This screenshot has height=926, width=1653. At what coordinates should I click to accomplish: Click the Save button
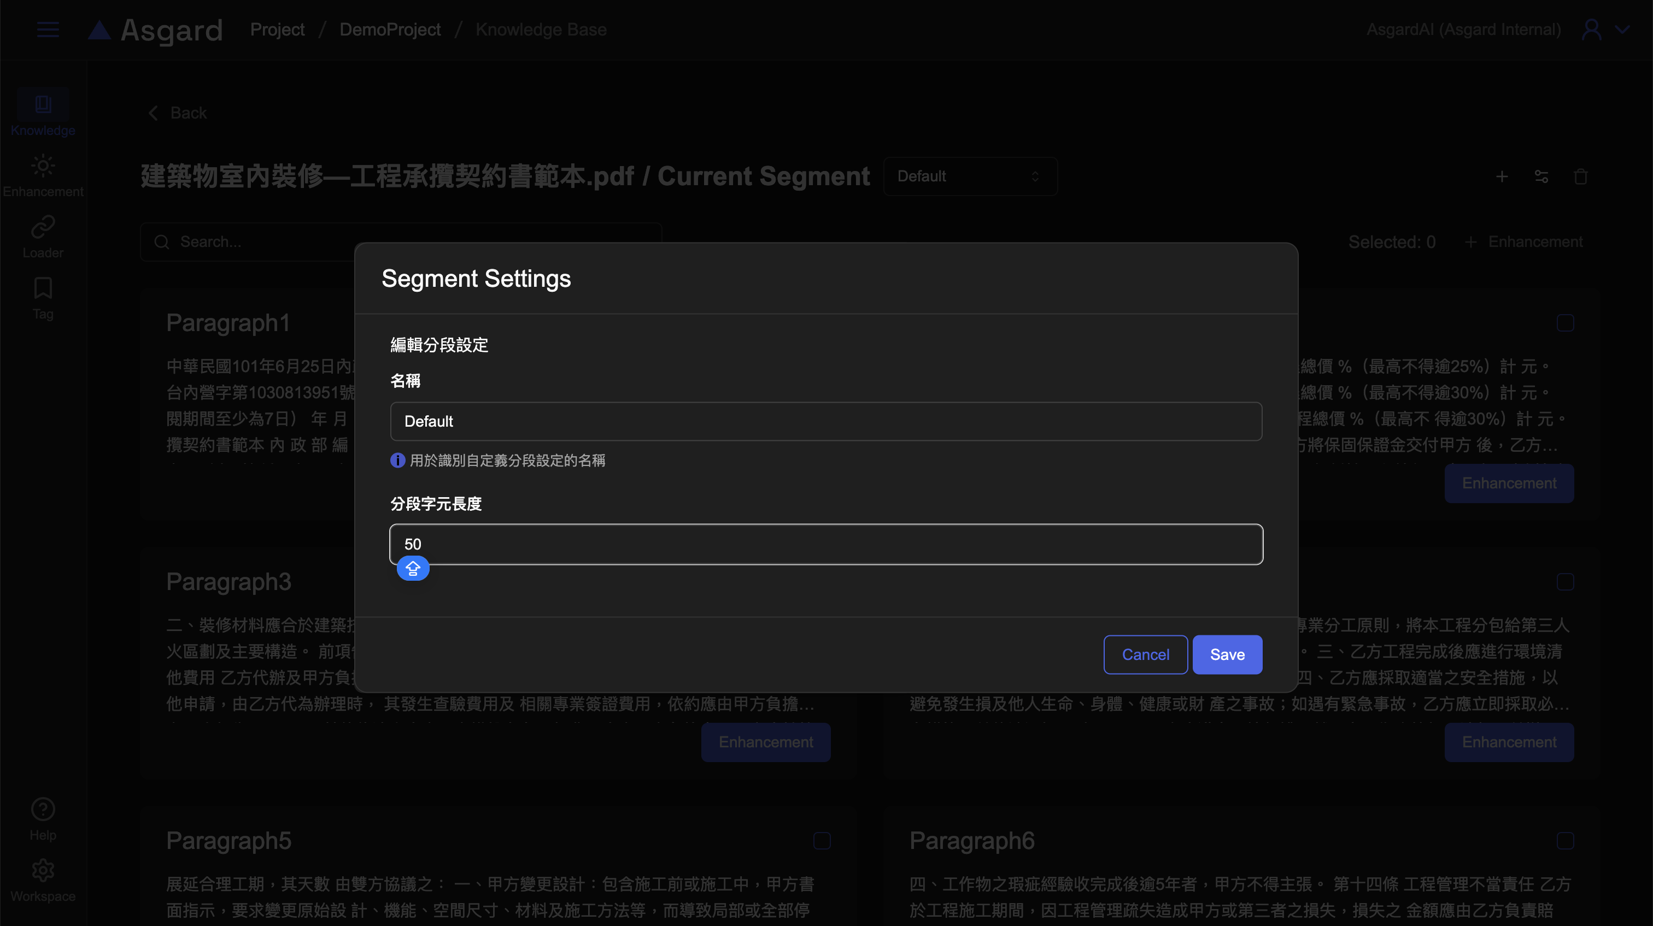(1227, 654)
